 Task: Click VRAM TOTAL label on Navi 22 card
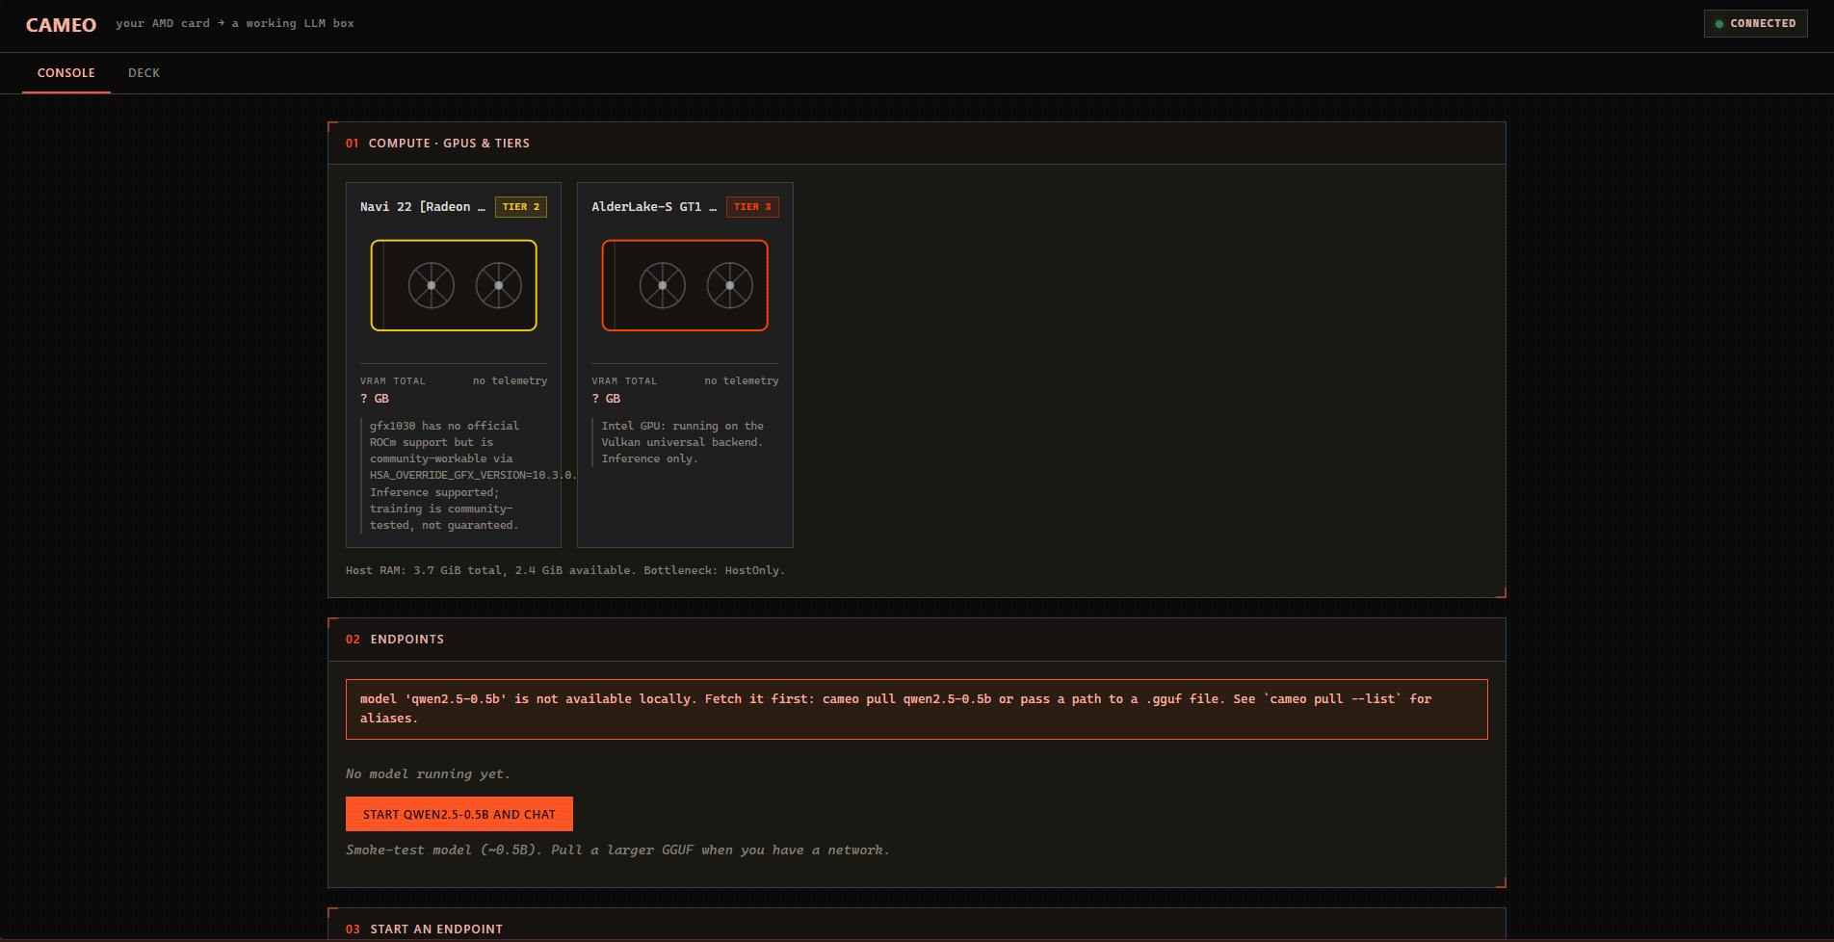393,381
